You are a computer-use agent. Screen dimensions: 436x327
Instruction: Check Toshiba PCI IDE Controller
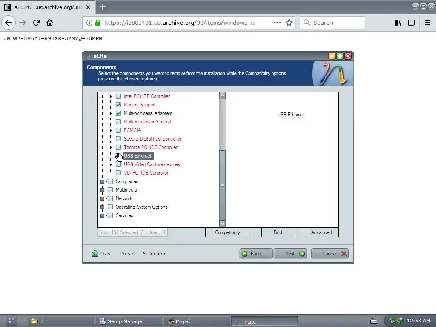coord(118,147)
